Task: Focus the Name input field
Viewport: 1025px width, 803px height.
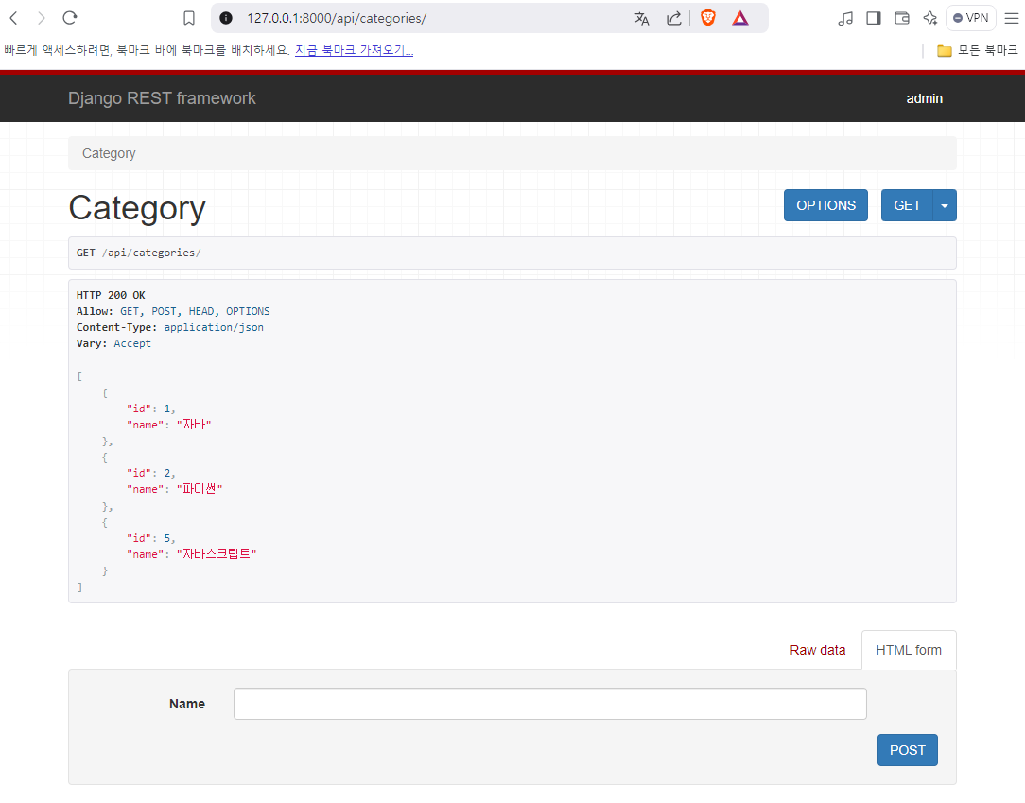Action: 549,704
